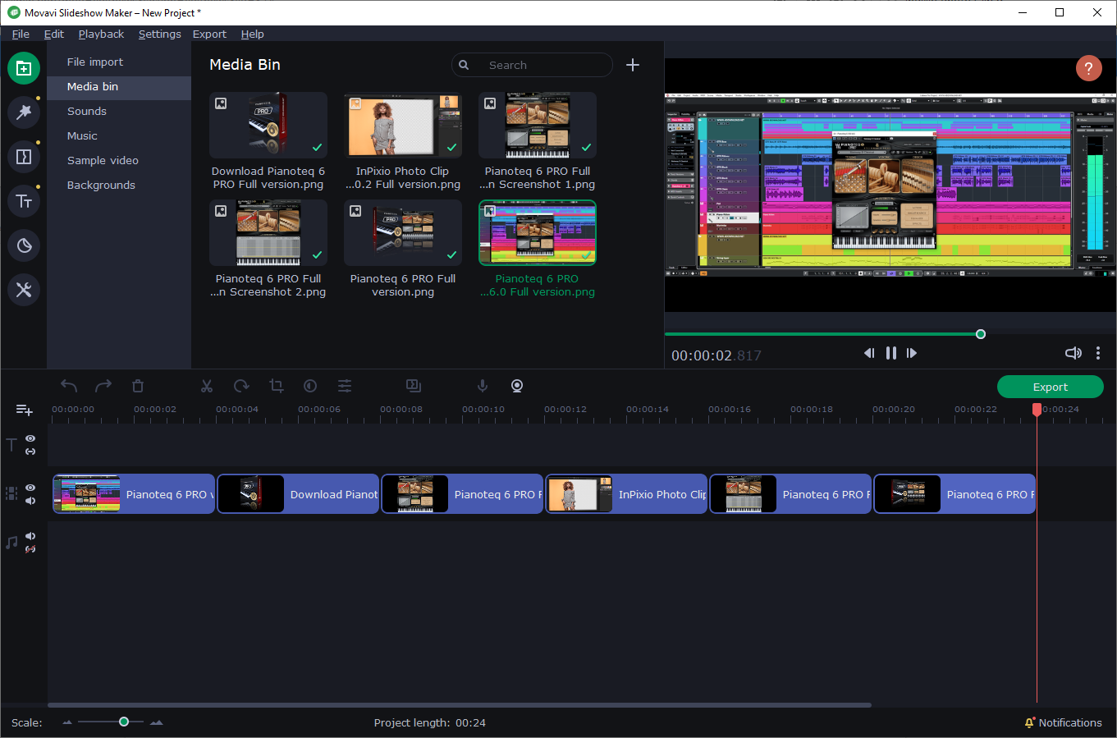This screenshot has width=1117, height=738.
Task: Click the timeline Scale slider knob
Action: [x=124, y=722]
